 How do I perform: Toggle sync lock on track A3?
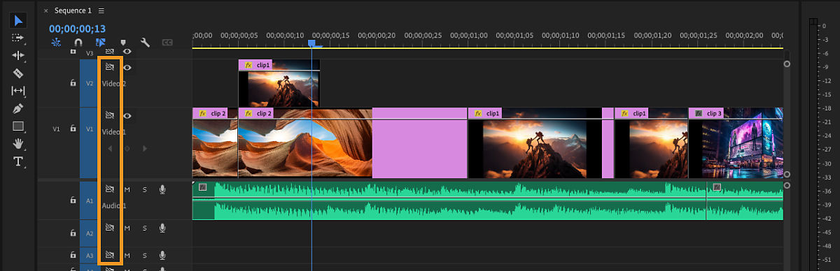(x=109, y=255)
